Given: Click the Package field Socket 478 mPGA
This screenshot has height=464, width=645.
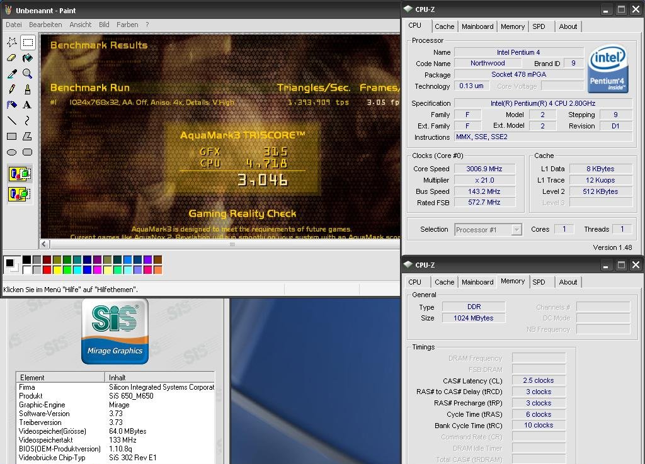Looking at the screenshot, I should [x=519, y=74].
